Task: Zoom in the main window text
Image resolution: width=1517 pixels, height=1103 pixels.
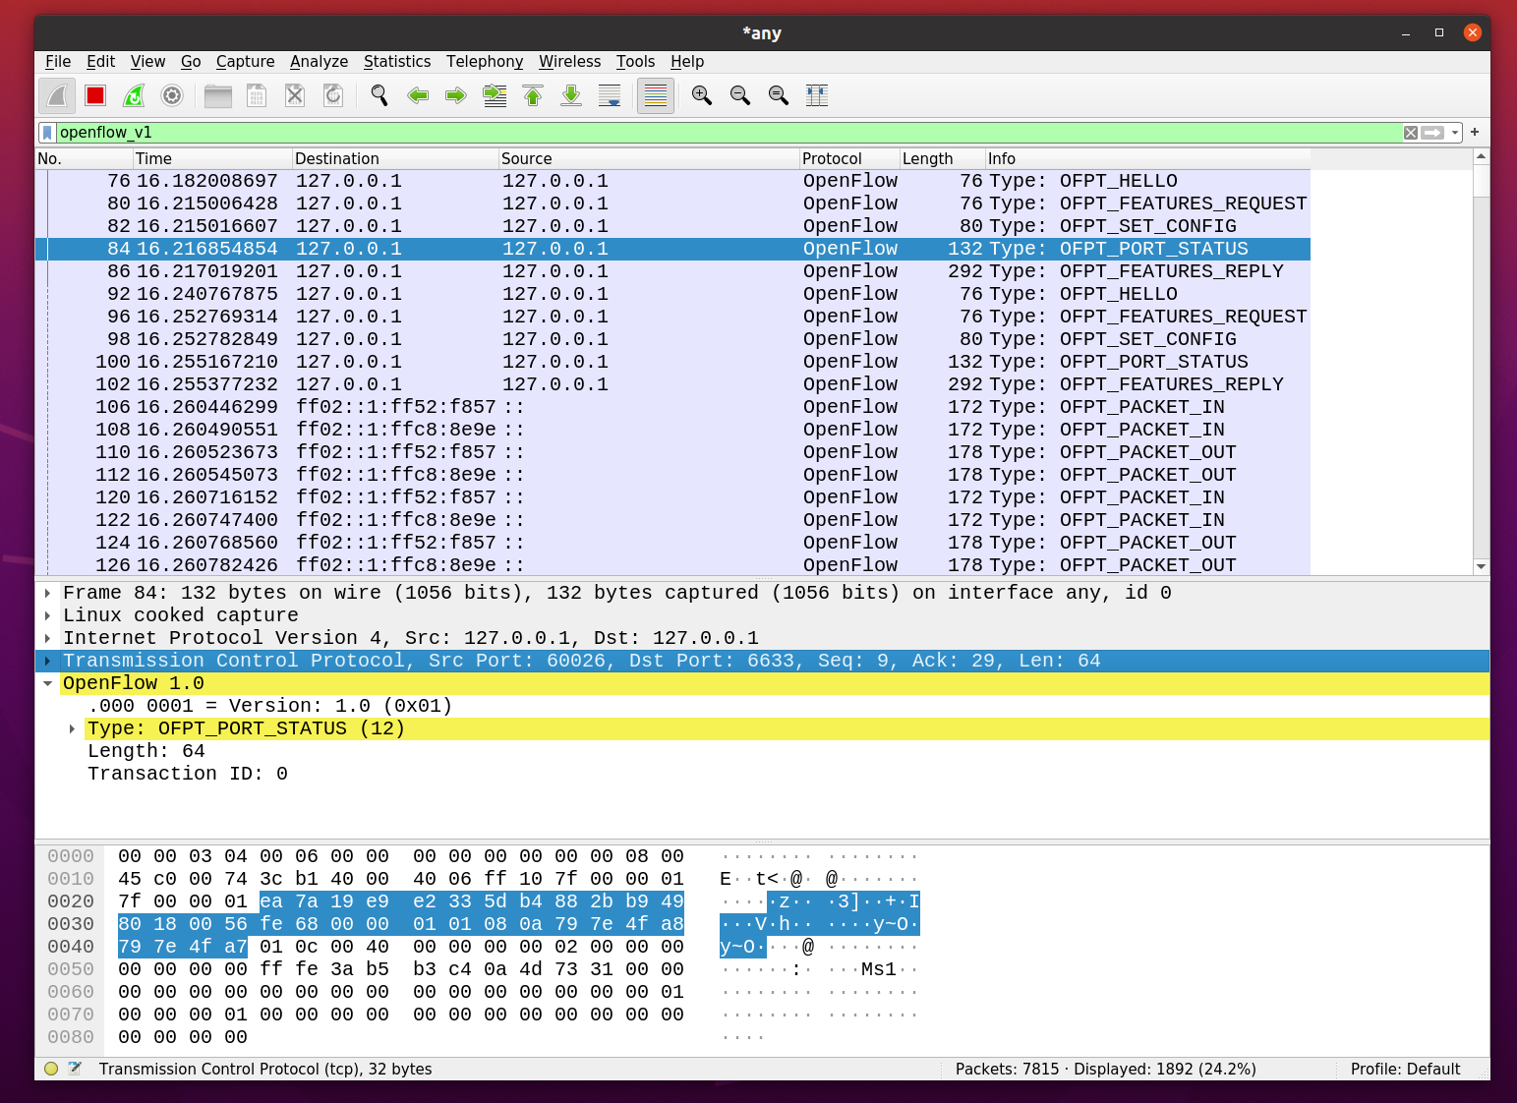Action: pos(702,95)
